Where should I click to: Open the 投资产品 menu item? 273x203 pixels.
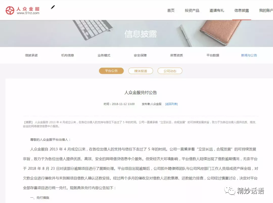pyautogui.click(x=192, y=10)
